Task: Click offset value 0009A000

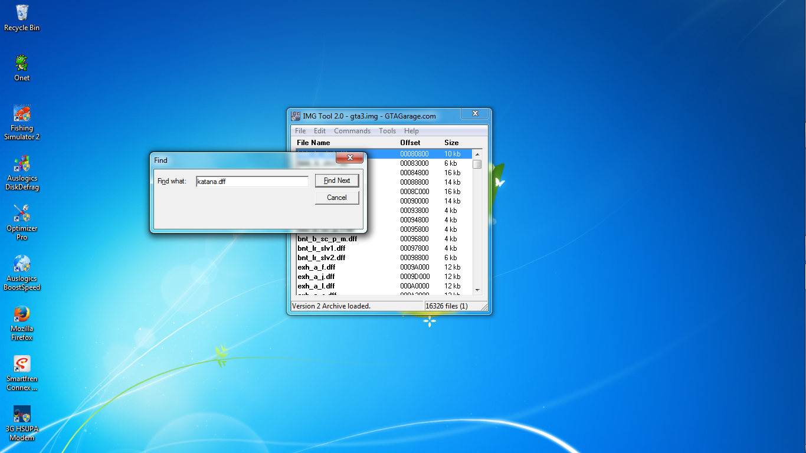Action: click(x=414, y=267)
